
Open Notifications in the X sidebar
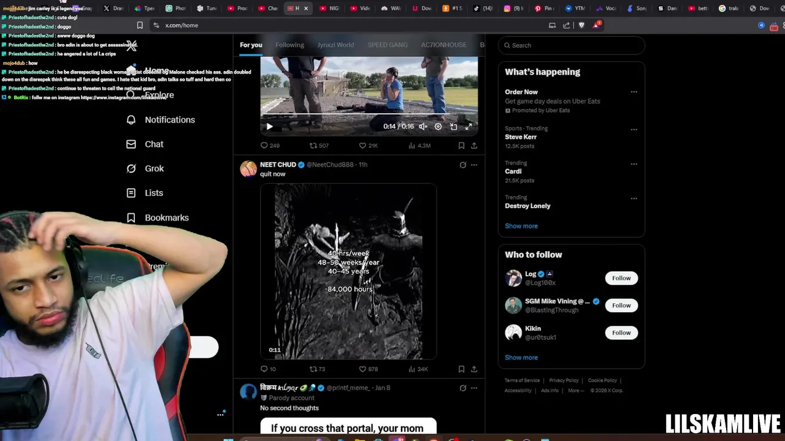click(x=161, y=119)
